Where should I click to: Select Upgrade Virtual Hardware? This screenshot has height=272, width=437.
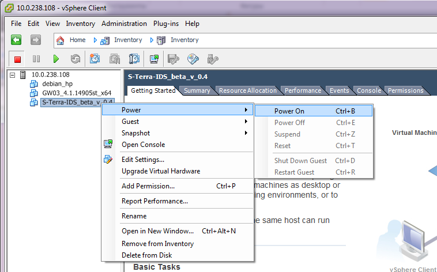click(178, 171)
